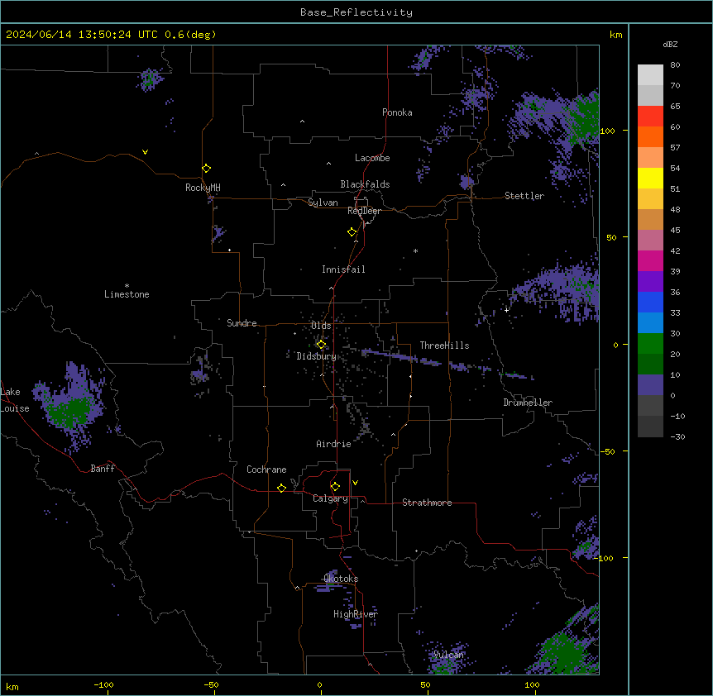713x696 pixels.
Task: Click the -30 value on dBZ scale
Action: tap(677, 436)
